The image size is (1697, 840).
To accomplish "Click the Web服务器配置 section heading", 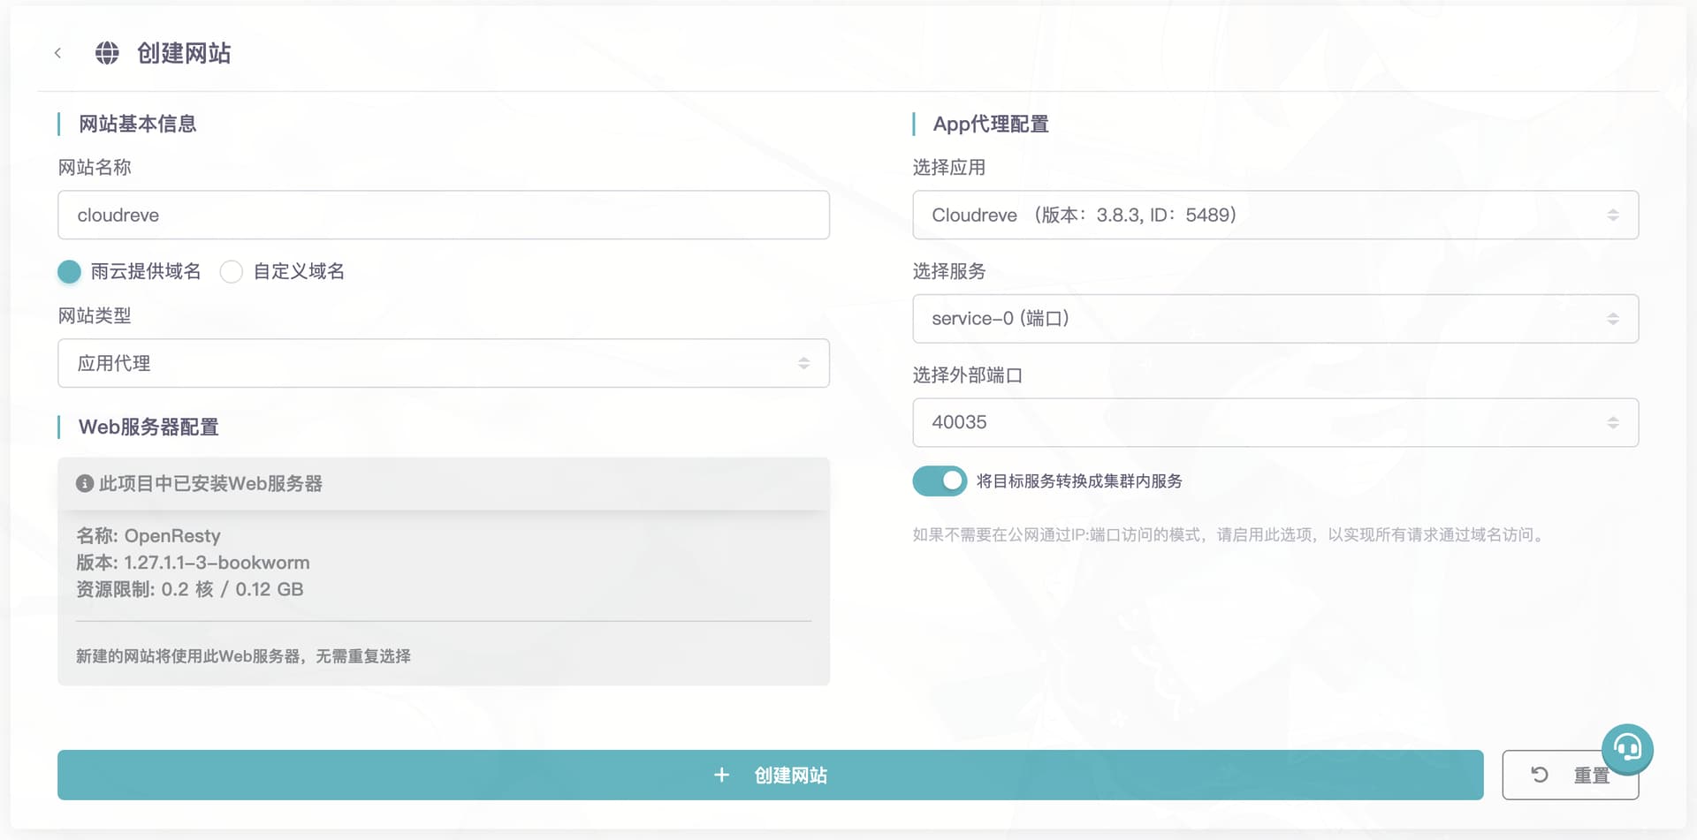I will 148,427.
